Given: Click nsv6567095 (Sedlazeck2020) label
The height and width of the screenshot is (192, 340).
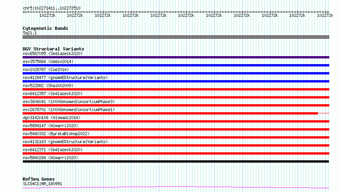Looking at the screenshot, I should (53, 53).
